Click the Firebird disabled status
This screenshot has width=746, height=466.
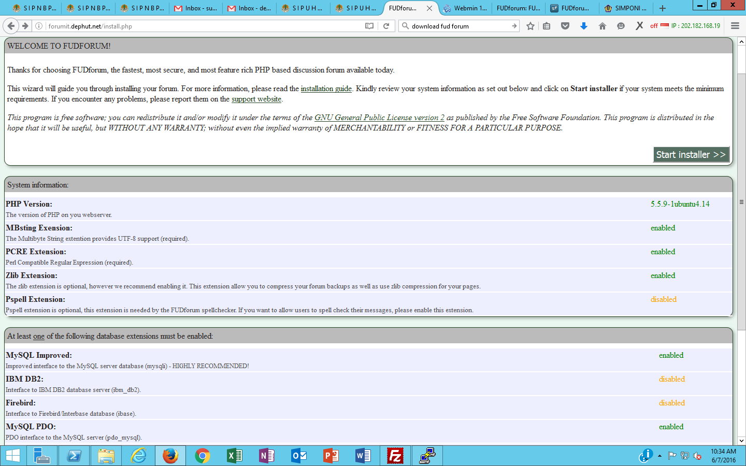(x=672, y=403)
